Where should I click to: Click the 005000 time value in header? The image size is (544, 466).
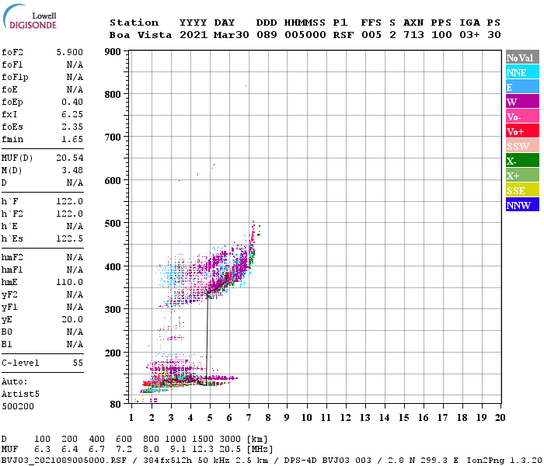click(305, 35)
